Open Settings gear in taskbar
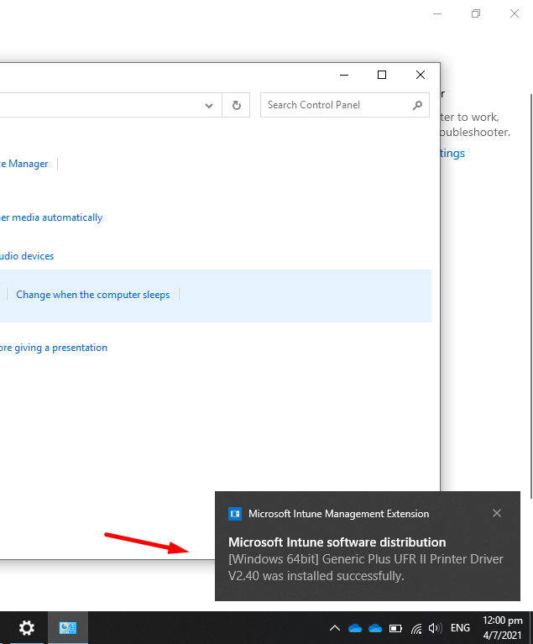 point(27,627)
